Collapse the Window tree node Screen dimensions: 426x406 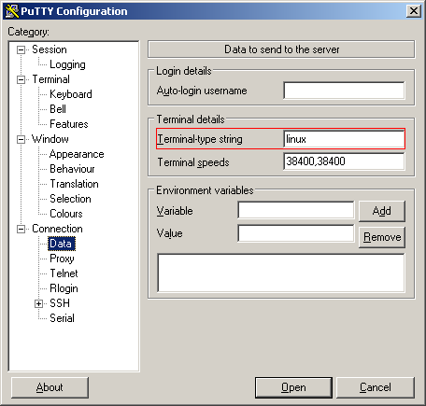click(x=21, y=139)
